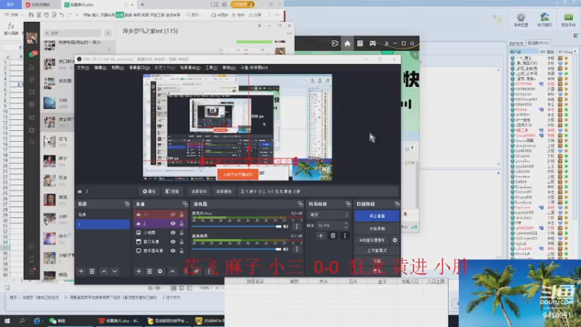The height and width of the screenshot is (327, 581).
Task: Click 选择颜色 button in source toolbar
Action: pyautogui.click(x=224, y=192)
